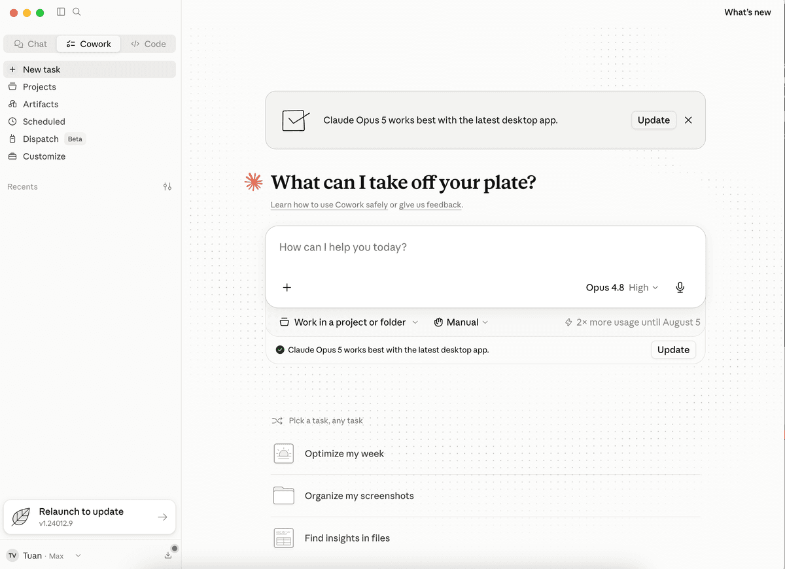Viewport: 785px width, 569px height.
Task: Open the give us feedback link
Action: pos(430,205)
